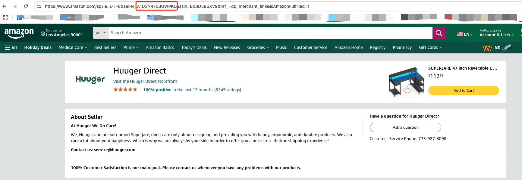
Task: Open Amazon Basics in nav bar
Action: coord(160,47)
